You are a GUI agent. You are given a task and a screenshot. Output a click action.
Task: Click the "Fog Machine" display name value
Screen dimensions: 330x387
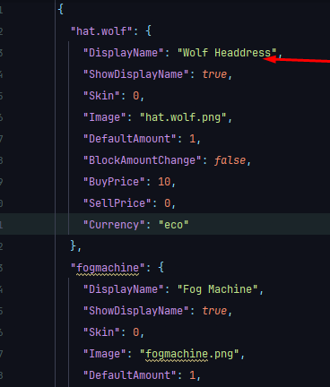(218, 289)
